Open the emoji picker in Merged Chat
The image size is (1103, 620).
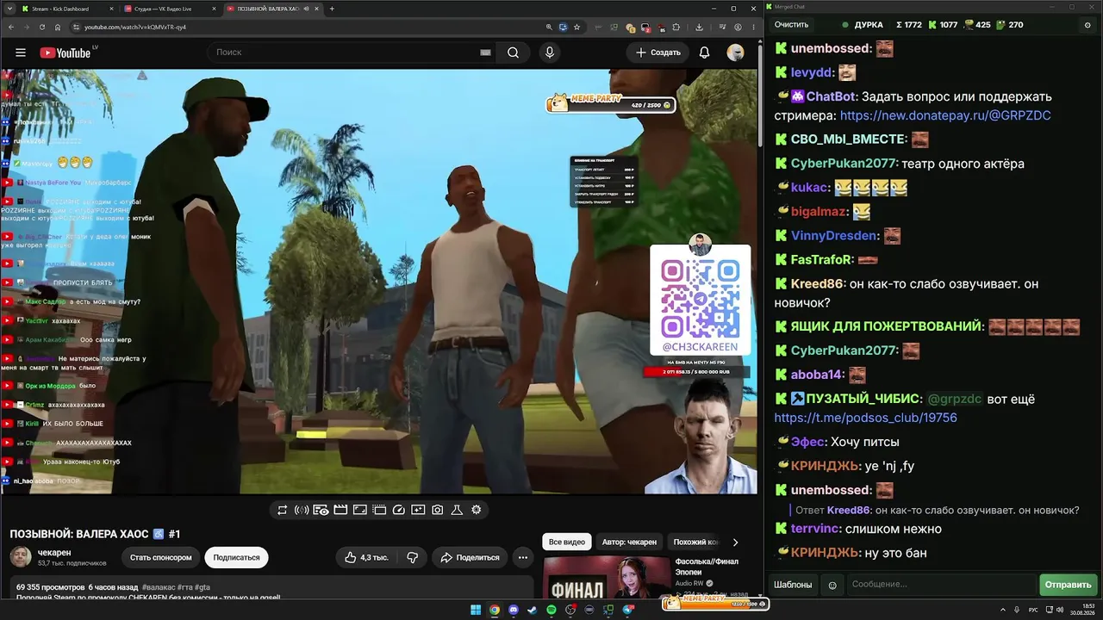point(832,585)
